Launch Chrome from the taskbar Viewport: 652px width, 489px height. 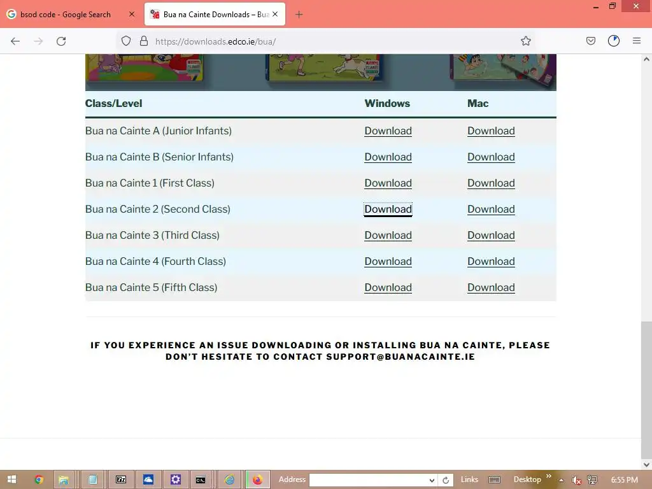39,480
